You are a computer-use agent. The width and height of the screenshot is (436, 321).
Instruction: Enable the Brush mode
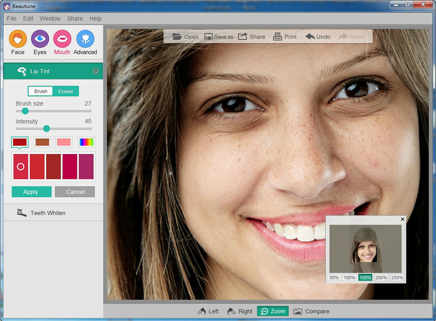pos(40,91)
